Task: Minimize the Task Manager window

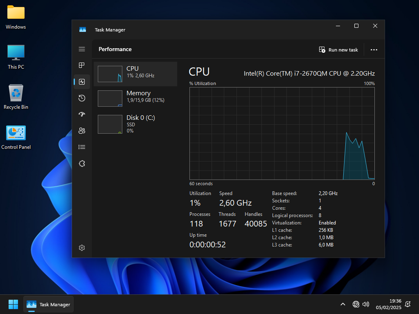Action: (x=338, y=26)
